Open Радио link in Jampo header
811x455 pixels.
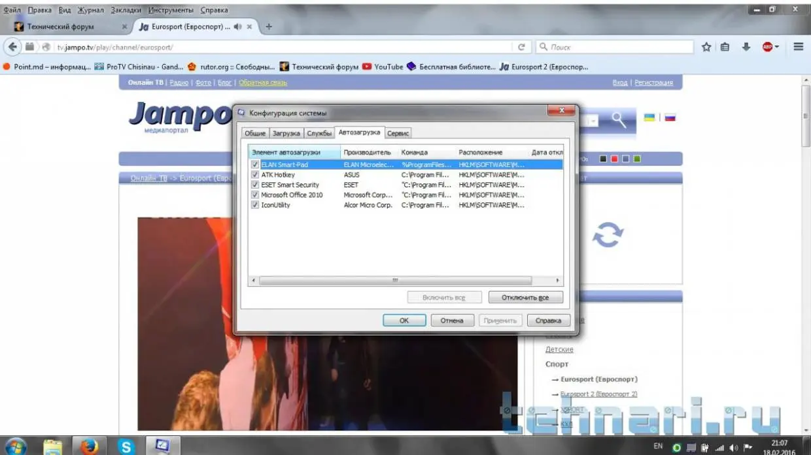coord(180,83)
